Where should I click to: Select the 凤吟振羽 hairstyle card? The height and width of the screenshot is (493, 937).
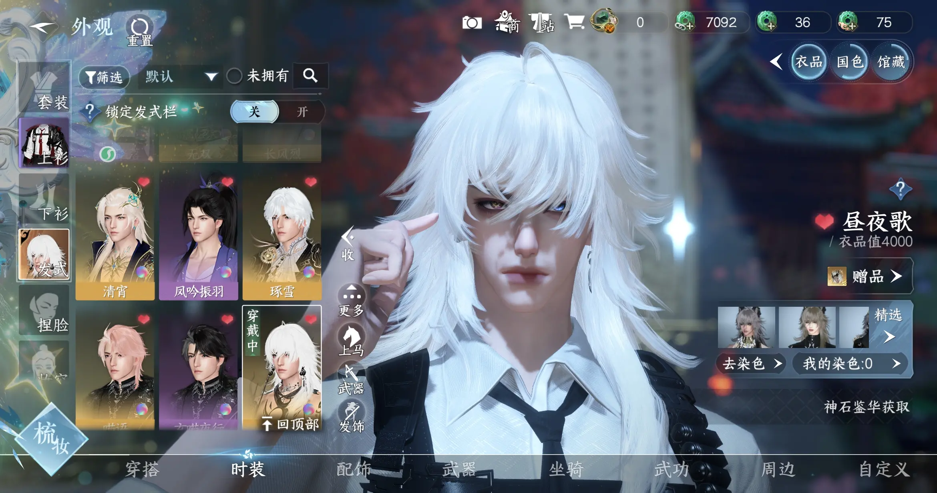[199, 236]
